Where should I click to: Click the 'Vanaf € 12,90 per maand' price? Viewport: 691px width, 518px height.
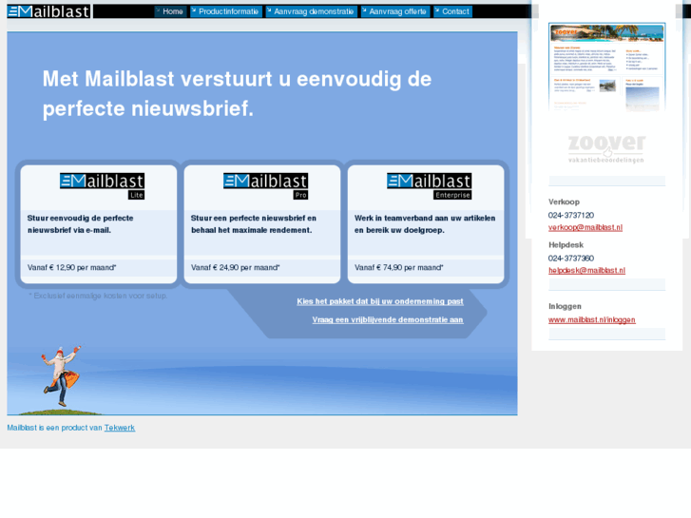click(72, 268)
